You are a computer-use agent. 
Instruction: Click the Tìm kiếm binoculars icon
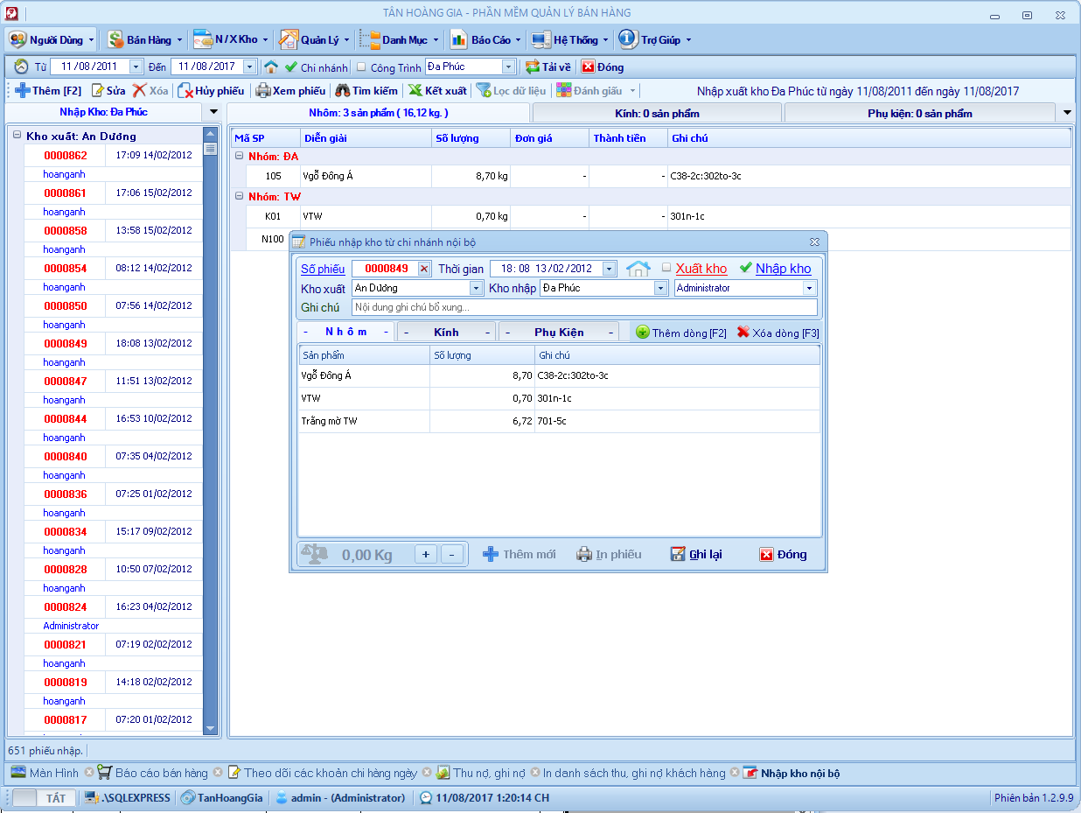343,91
